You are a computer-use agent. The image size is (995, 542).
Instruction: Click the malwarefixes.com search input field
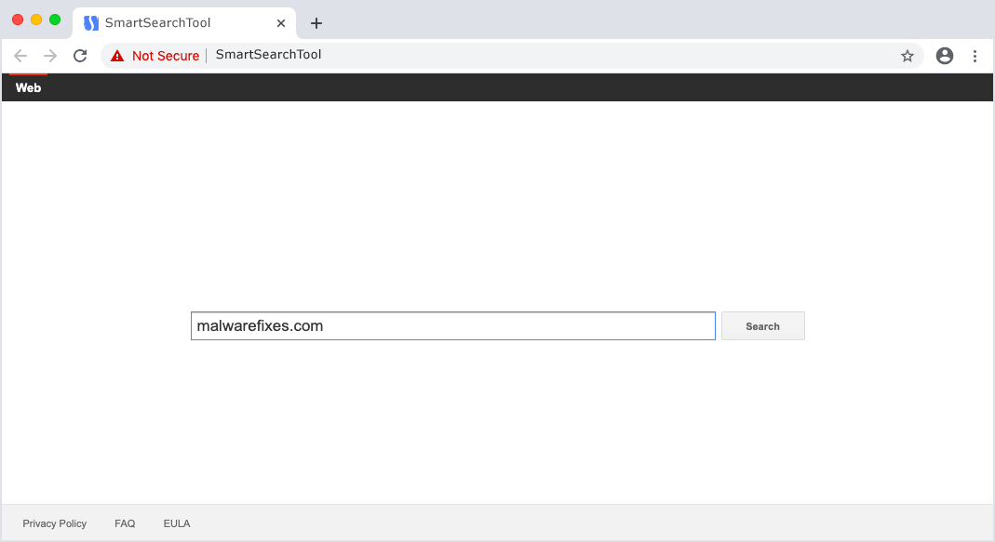coord(453,325)
